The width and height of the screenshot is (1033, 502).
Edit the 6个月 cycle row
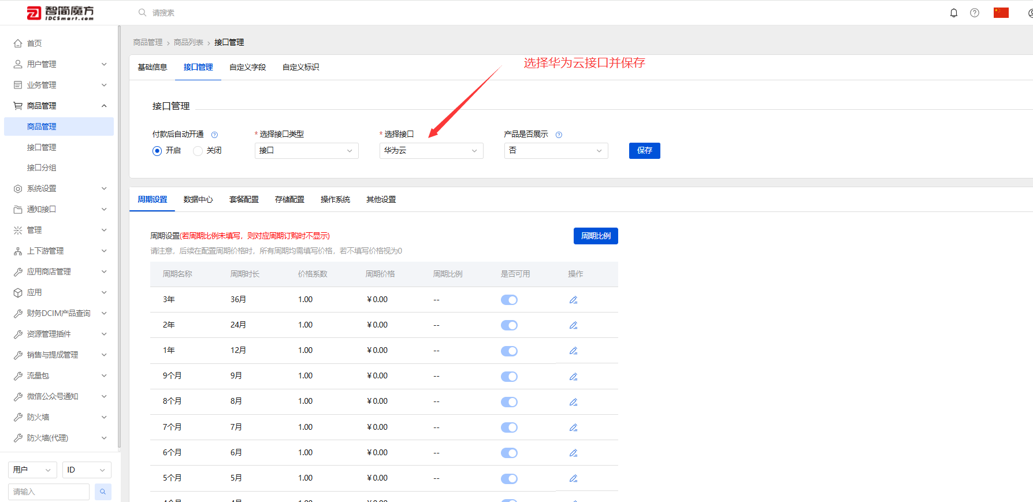pyautogui.click(x=573, y=453)
